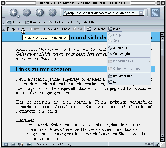Open the Document menu in the links toolbar

tap(96, 29)
